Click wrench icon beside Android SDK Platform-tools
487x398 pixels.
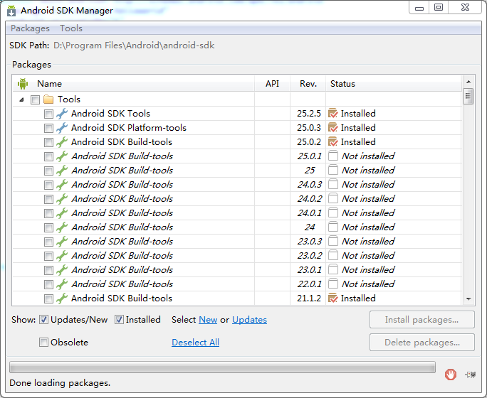pyautogui.click(x=62, y=128)
